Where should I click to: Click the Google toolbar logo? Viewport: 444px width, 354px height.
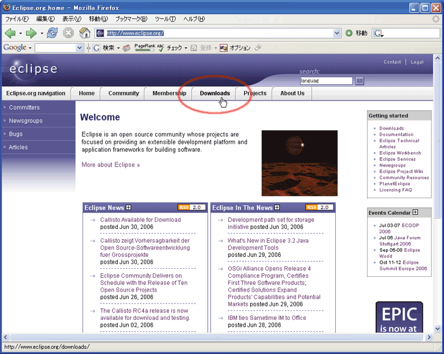15,48
